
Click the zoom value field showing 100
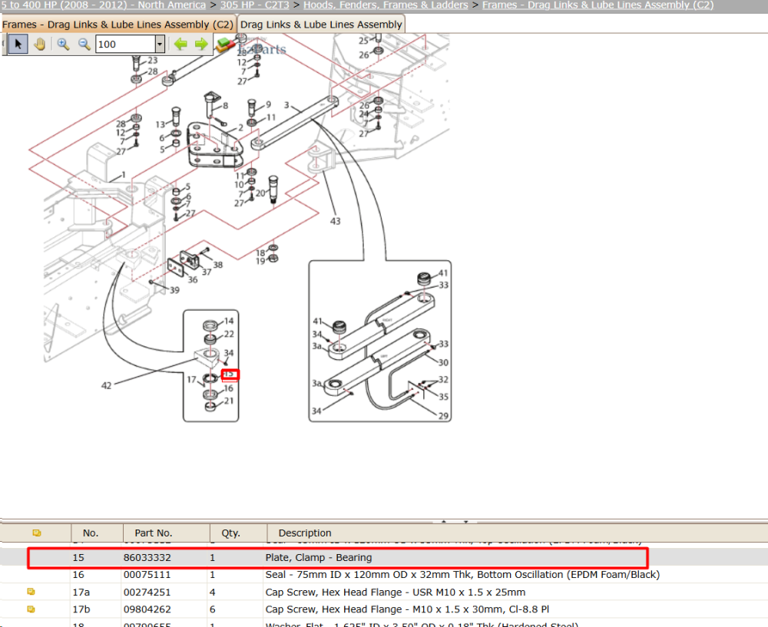pyautogui.click(x=125, y=45)
